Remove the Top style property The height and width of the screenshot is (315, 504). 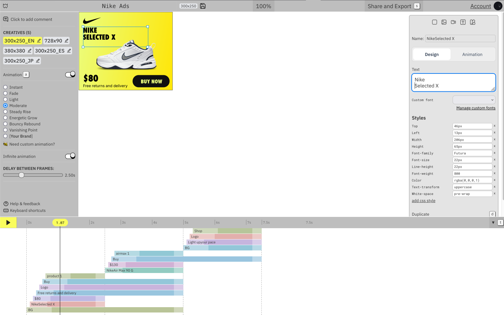coord(495,126)
